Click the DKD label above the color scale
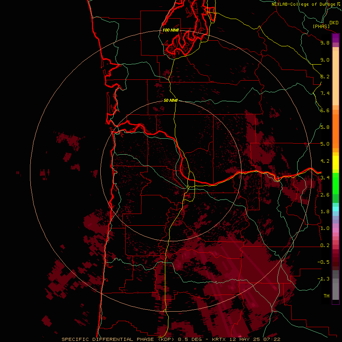The image size is (342, 342). click(x=334, y=23)
